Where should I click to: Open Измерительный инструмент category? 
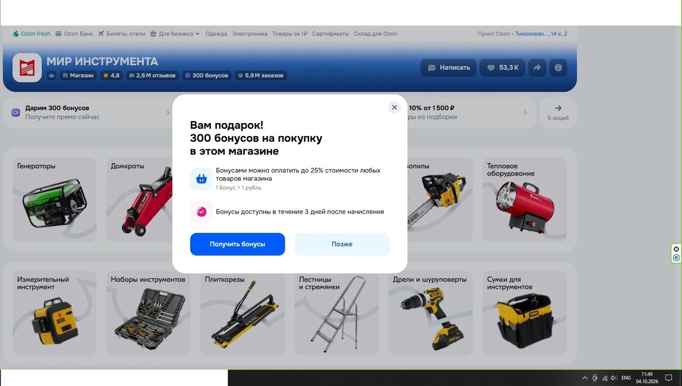54,313
